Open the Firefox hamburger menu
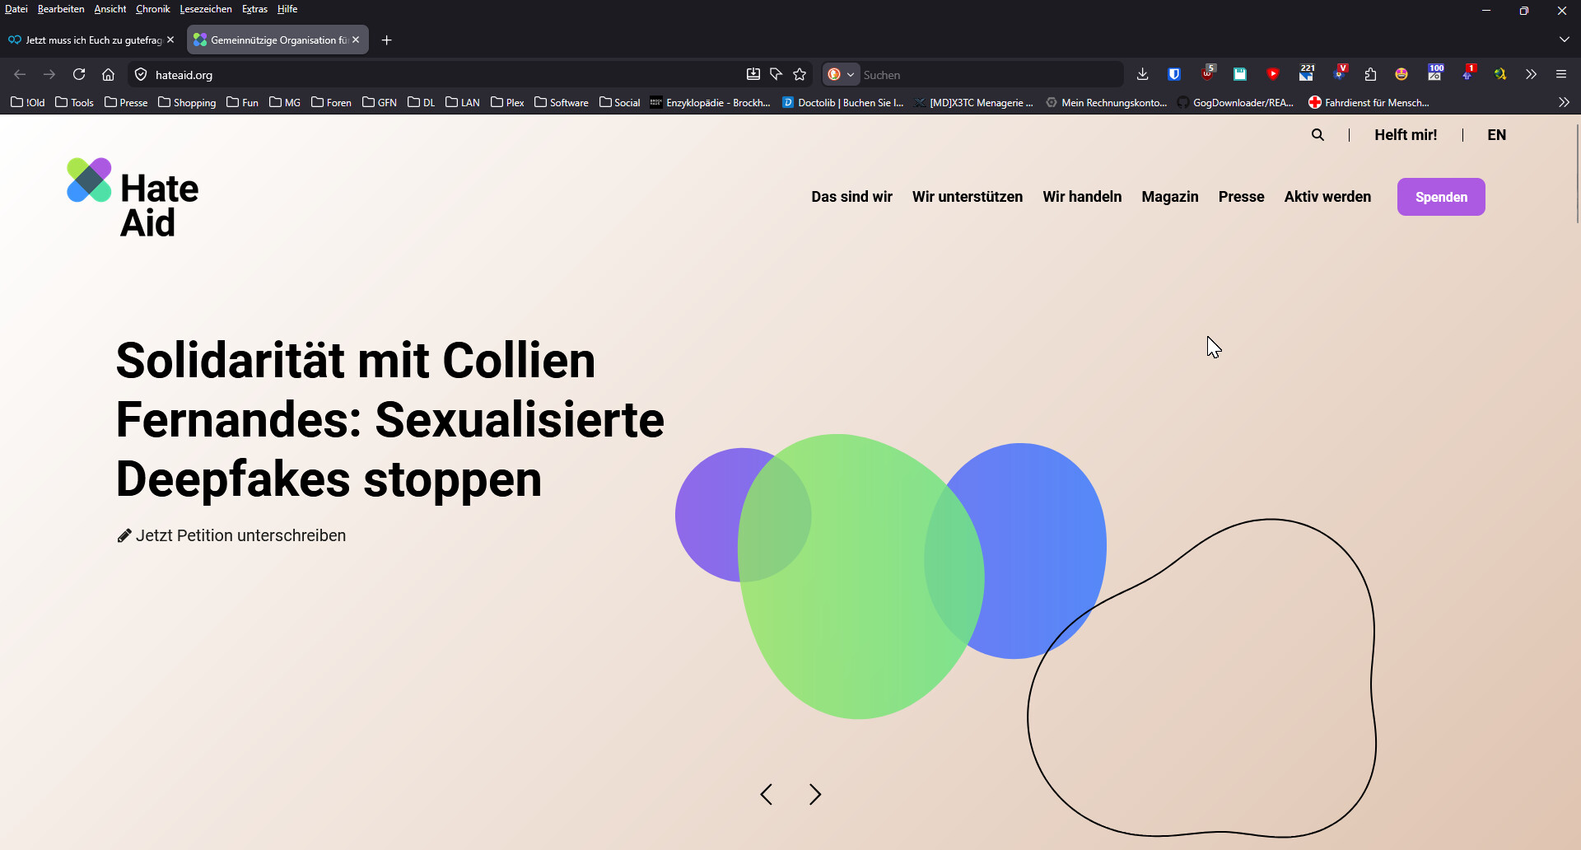Viewport: 1581px width, 850px height. [x=1560, y=74]
